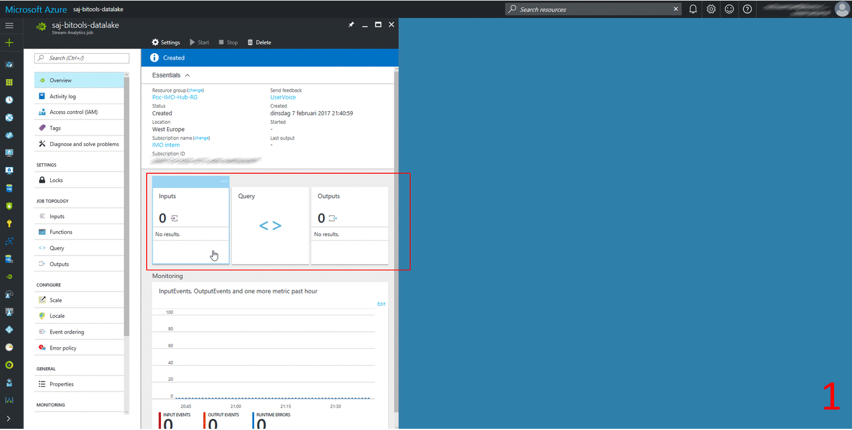Image resolution: width=852 pixels, height=430 pixels.
Task: Click the Search resources field
Action: [x=591, y=9]
